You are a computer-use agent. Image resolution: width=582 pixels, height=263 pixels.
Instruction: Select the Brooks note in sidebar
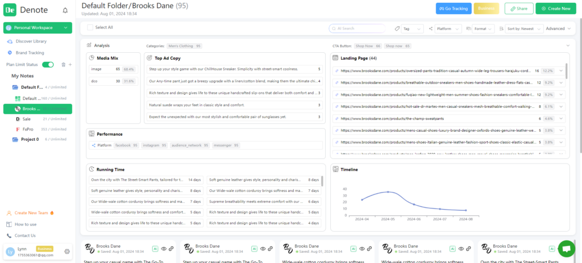pyautogui.click(x=38, y=108)
